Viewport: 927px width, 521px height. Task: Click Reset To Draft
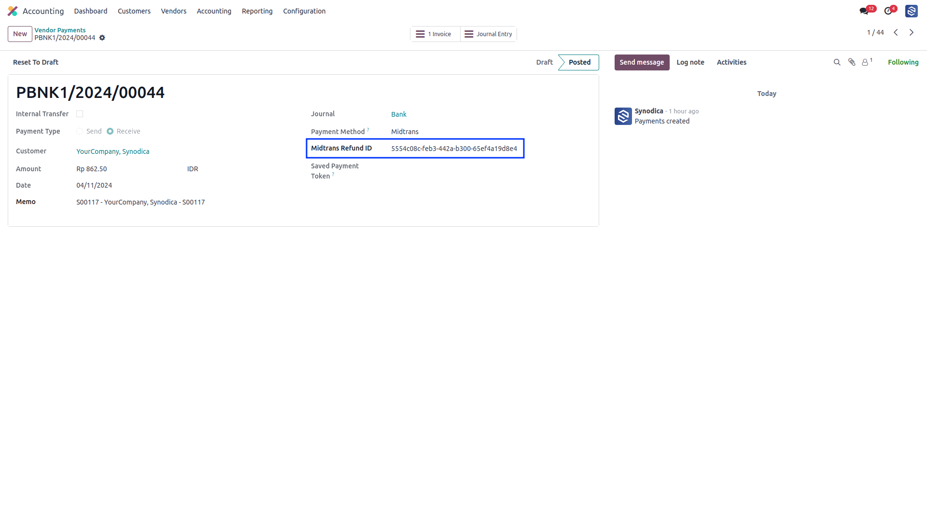(x=36, y=62)
